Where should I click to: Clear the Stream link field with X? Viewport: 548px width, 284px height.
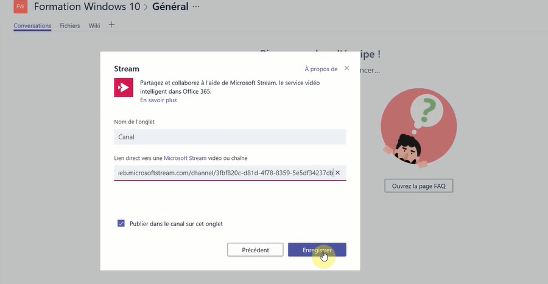[337, 173]
